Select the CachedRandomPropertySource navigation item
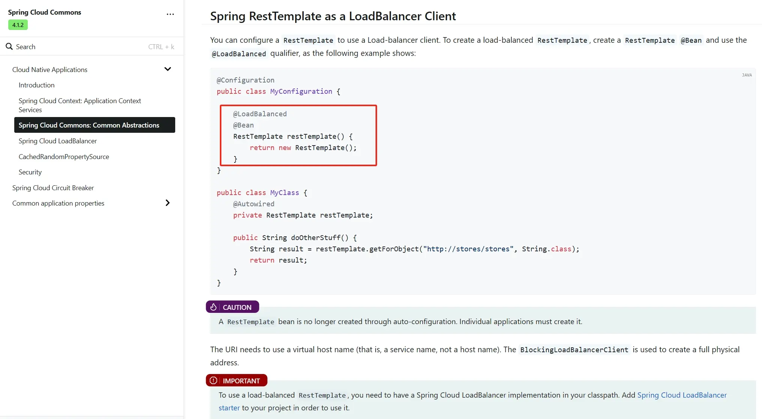 tap(64, 156)
